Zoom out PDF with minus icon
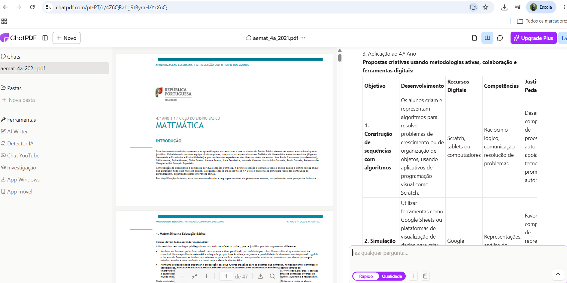This screenshot has width=567, height=283. click(x=183, y=276)
